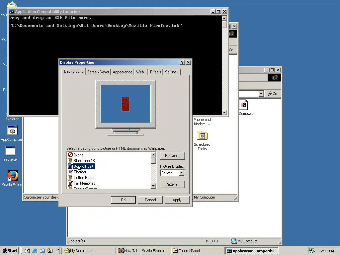Select the Chateau wallpaper
Viewport: 340px width, 255px height.
pos(80,172)
